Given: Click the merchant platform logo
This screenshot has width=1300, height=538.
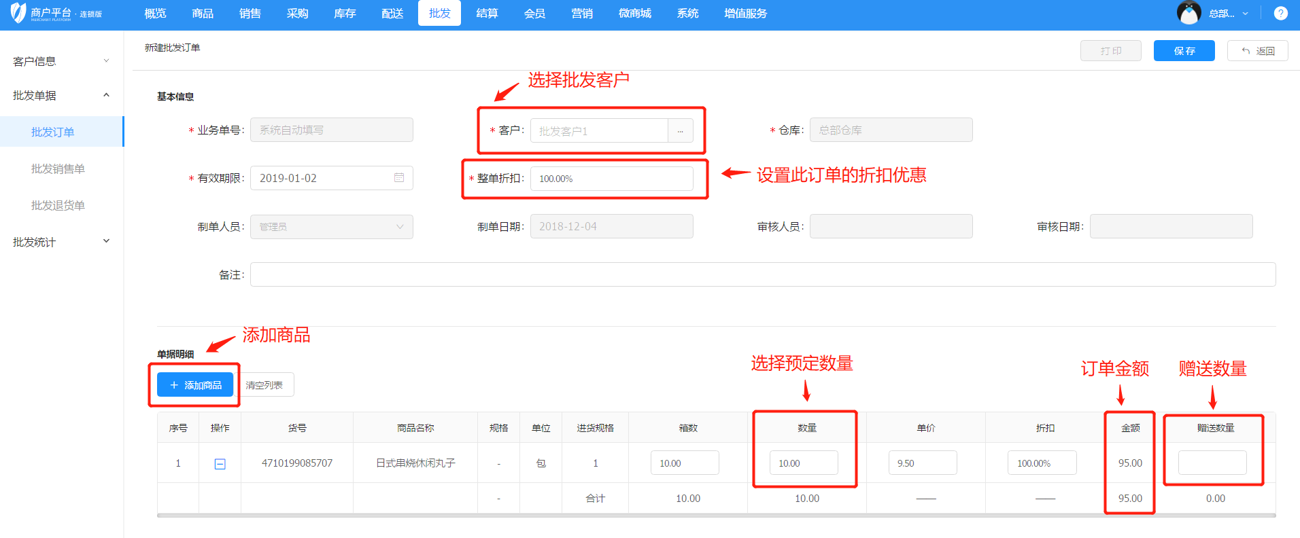Looking at the screenshot, I should pyautogui.click(x=18, y=13).
